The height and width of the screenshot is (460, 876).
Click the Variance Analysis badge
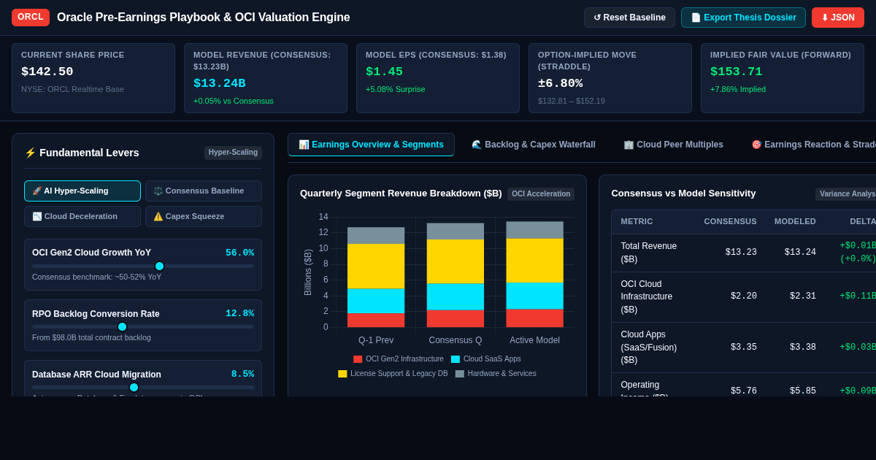(x=847, y=194)
